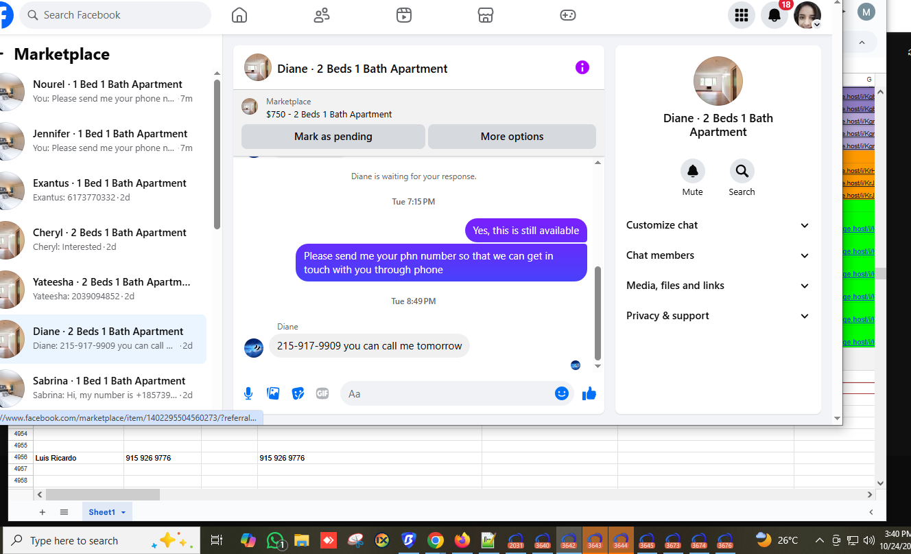The height and width of the screenshot is (554, 911).
Task: Click the purple conversation information icon
Action: [x=582, y=67]
